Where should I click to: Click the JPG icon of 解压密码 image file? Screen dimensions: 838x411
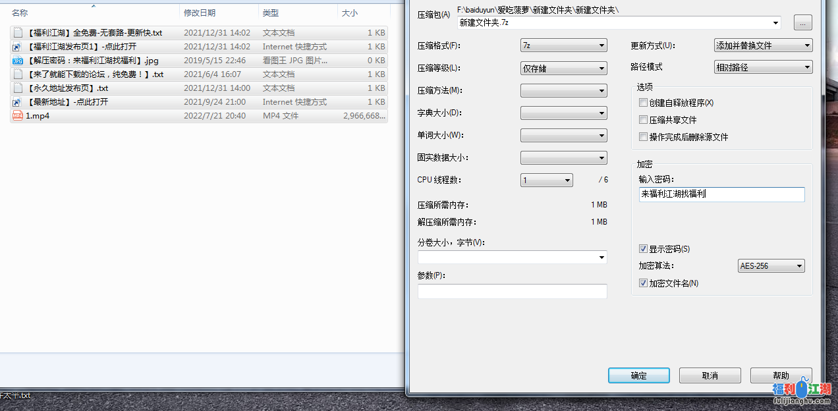click(18, 61)
